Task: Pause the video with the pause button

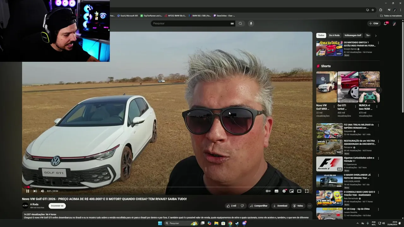Action: point(27,191)
